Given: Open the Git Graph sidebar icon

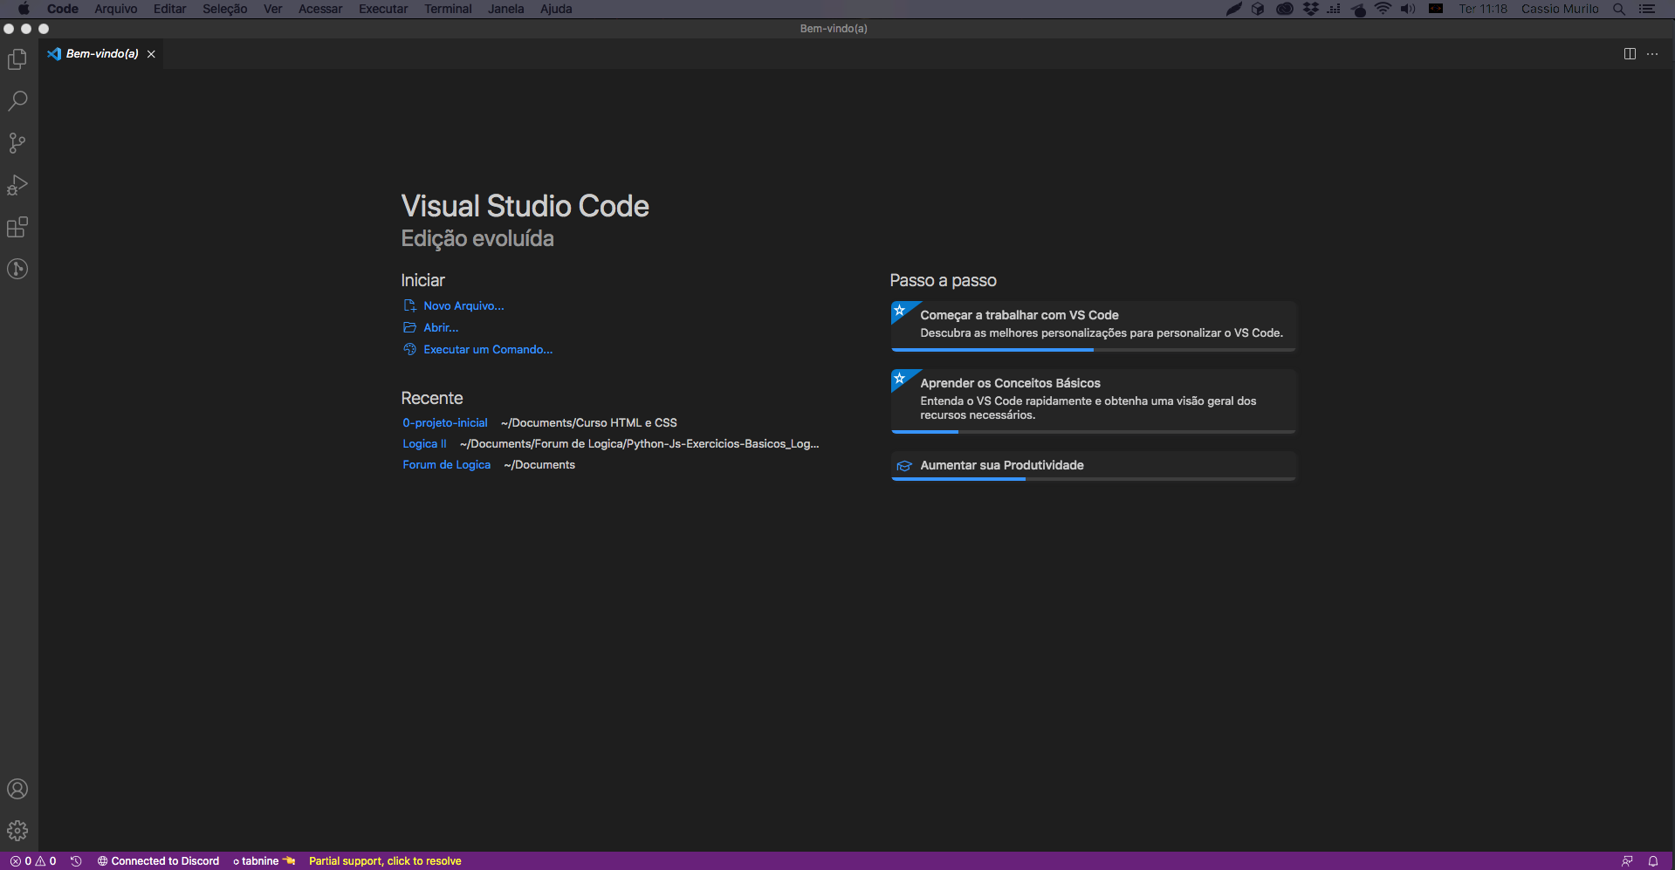Looking at the screenshot, I should point(17,269).
